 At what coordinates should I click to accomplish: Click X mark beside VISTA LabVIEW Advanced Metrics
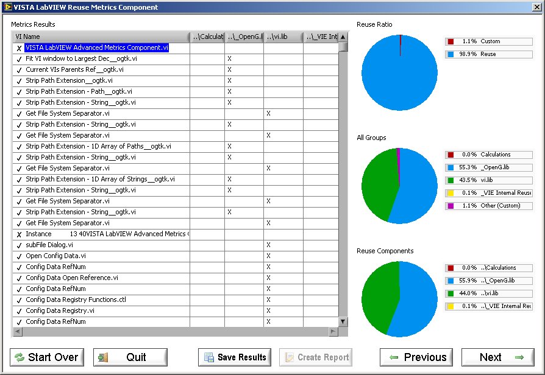point(19,48)
